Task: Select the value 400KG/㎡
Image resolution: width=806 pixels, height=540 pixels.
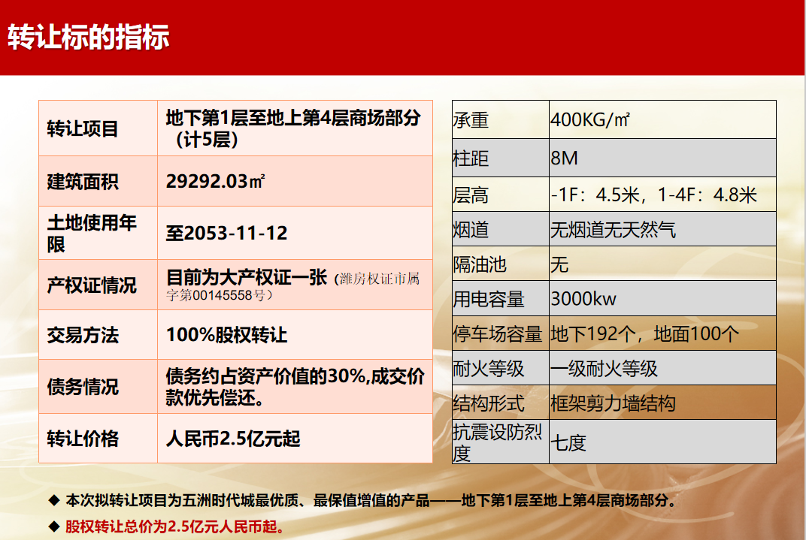Action: pos(590,119)
